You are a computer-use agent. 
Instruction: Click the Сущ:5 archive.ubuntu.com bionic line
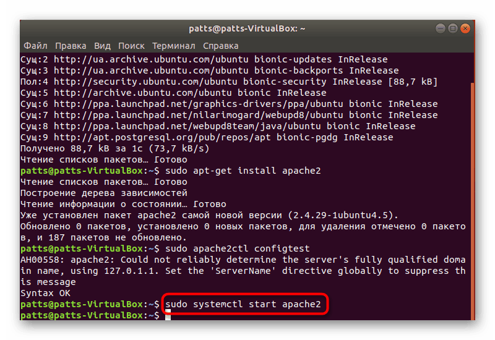173,93
